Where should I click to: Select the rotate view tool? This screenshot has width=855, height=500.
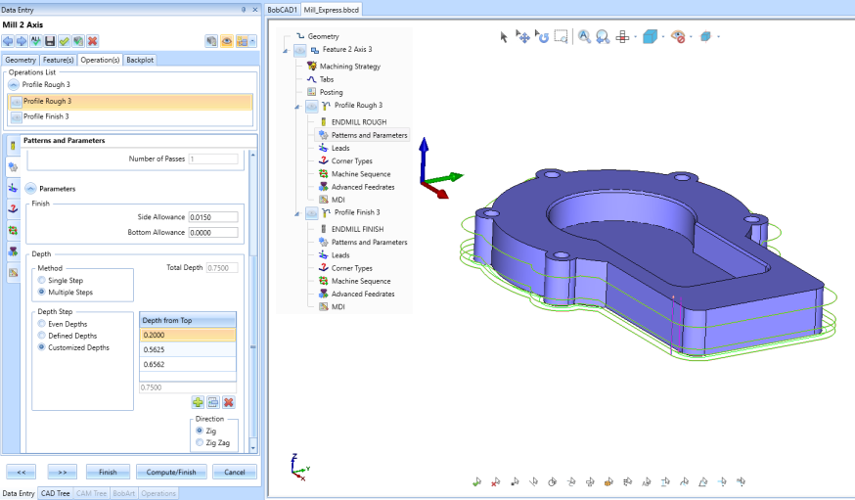(x=541, y=36)
